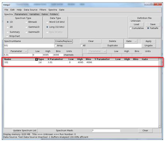The height and width of the screenshot is (141, 166).
Task: Tick the Cumulative checkbox
Action: [x=130, y=28]
